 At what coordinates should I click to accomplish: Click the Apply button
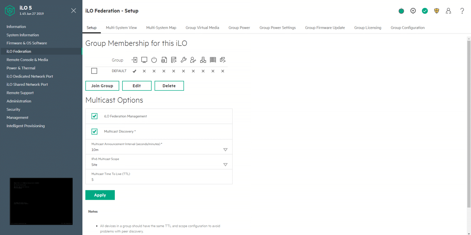(x=100, y=195)
